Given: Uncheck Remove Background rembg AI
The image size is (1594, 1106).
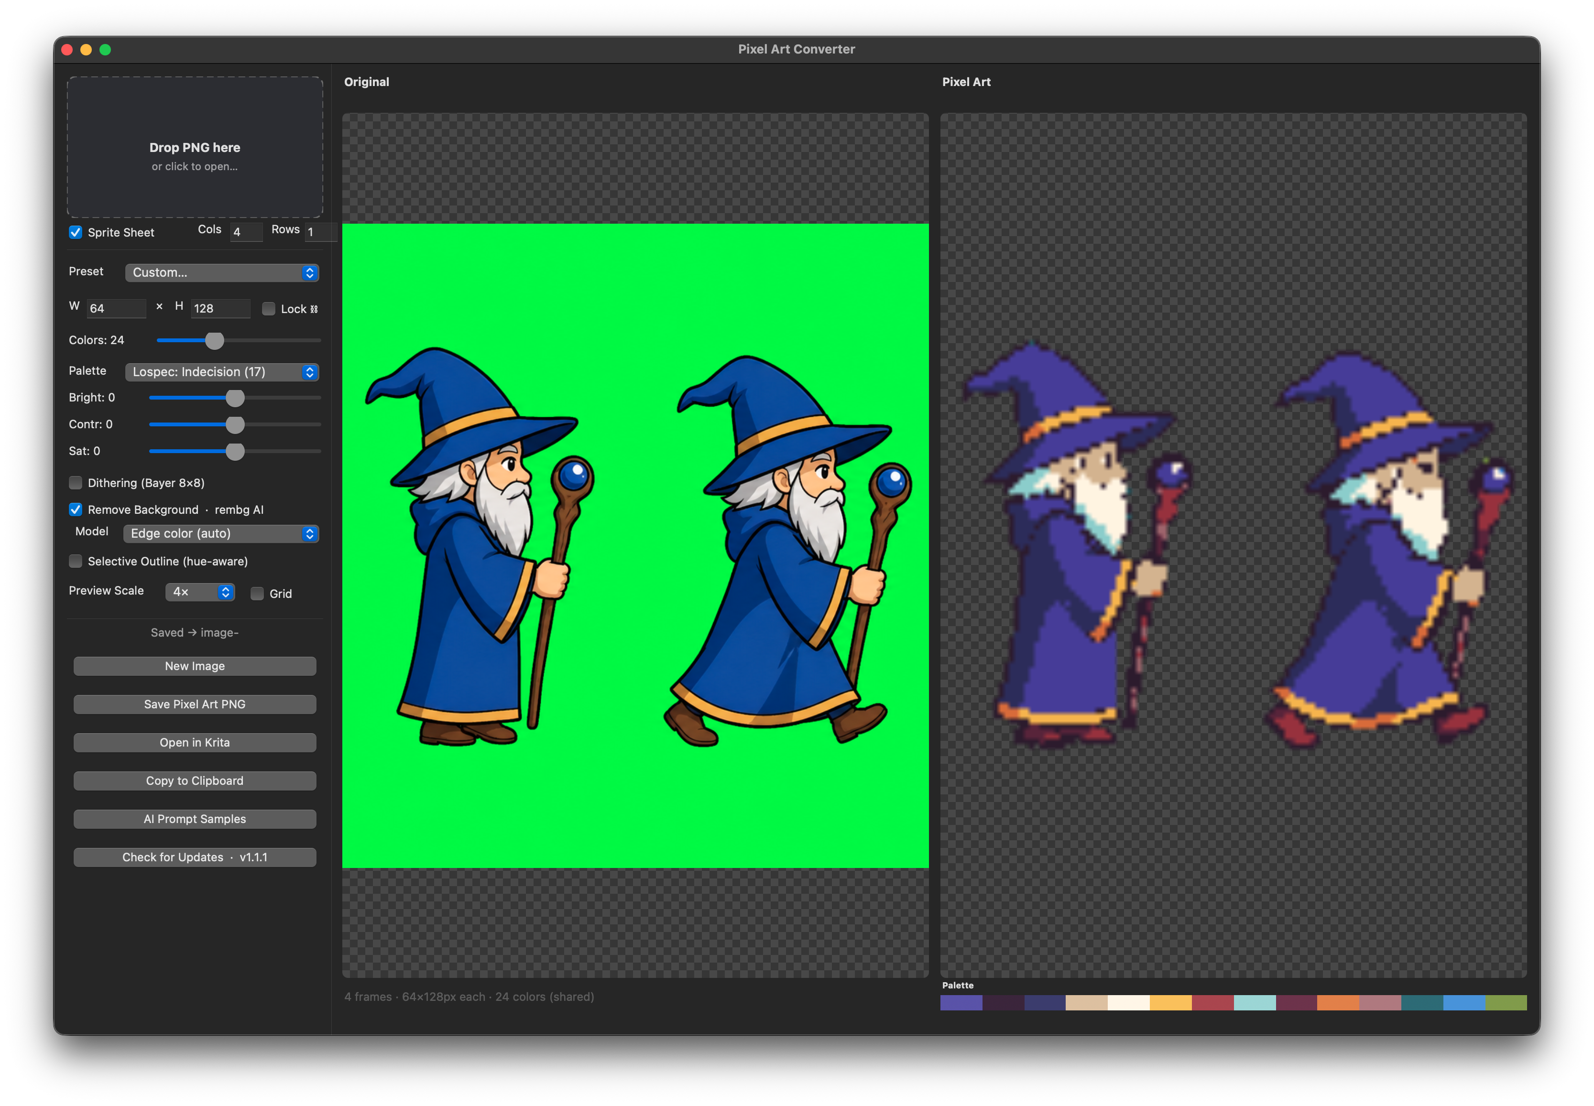Looking at the screenshot, I should click(76, 510).
